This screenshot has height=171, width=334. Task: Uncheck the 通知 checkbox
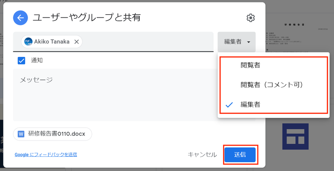(x=21, y=61)
